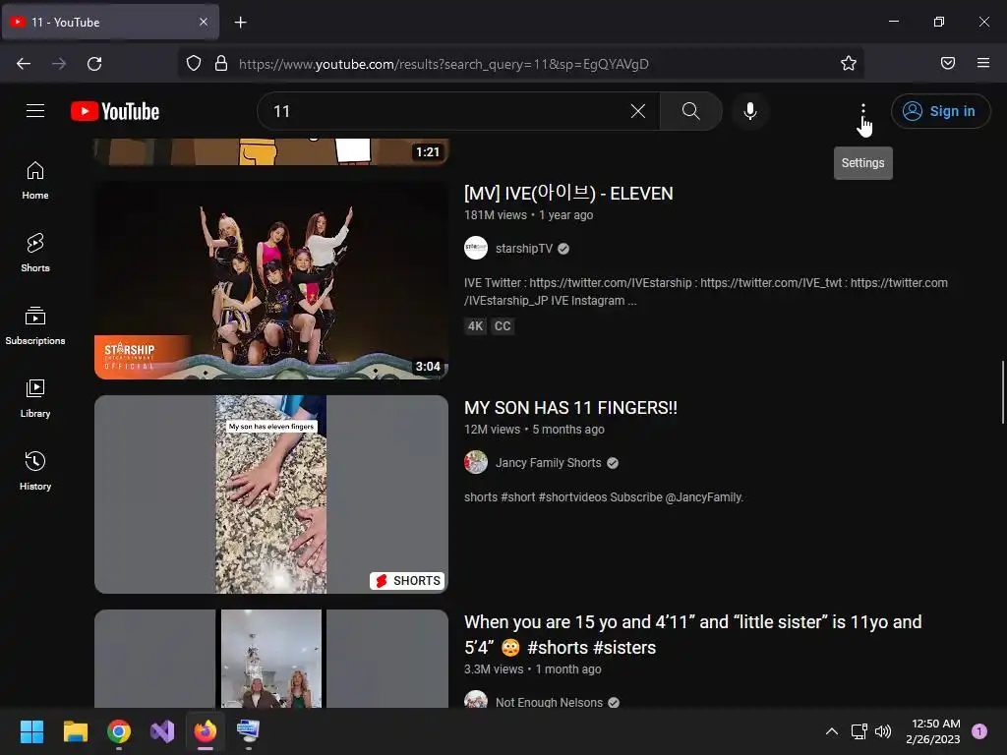This screenshot has width=1007, height=755.
Task: Open Subscriptions in the sidebar
Action: 35,326
